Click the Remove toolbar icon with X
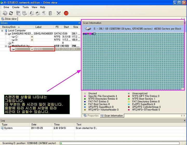The image size is (187, 145). point(58,13)
